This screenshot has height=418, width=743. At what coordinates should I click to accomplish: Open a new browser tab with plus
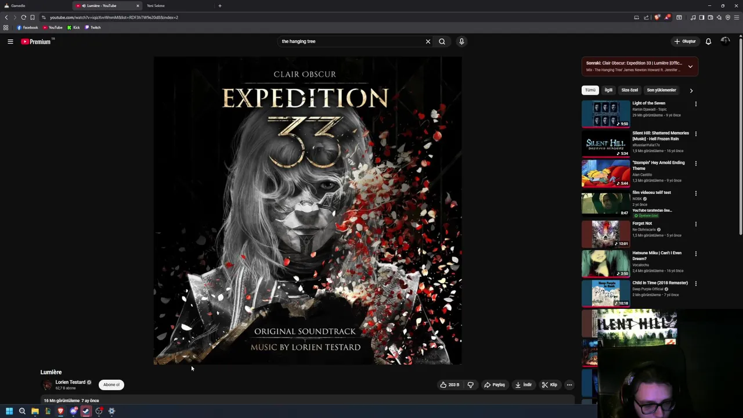[219, 6]
